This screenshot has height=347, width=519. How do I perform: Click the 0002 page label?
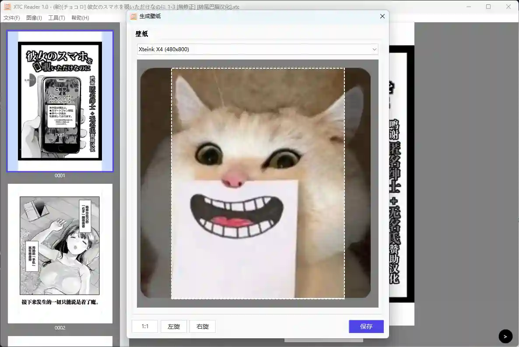pos(60,328)
